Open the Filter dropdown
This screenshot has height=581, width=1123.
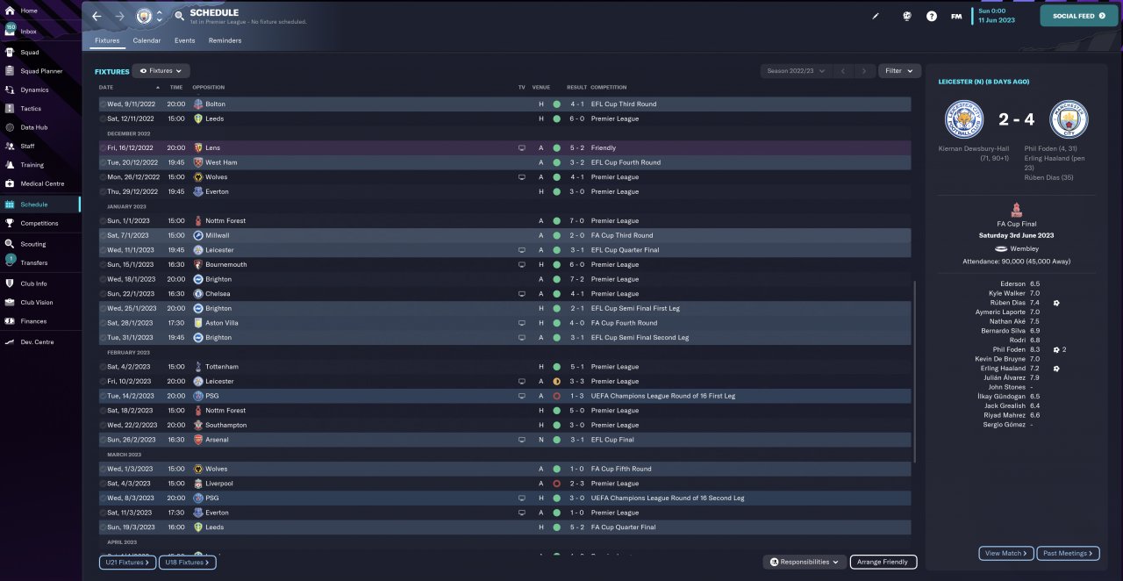tap(898, 71)
